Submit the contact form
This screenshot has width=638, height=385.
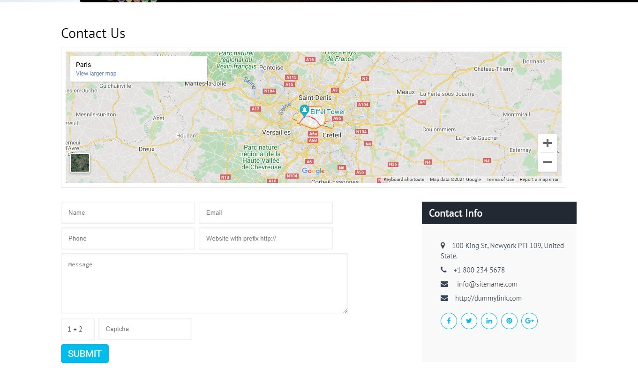[85, 354]
